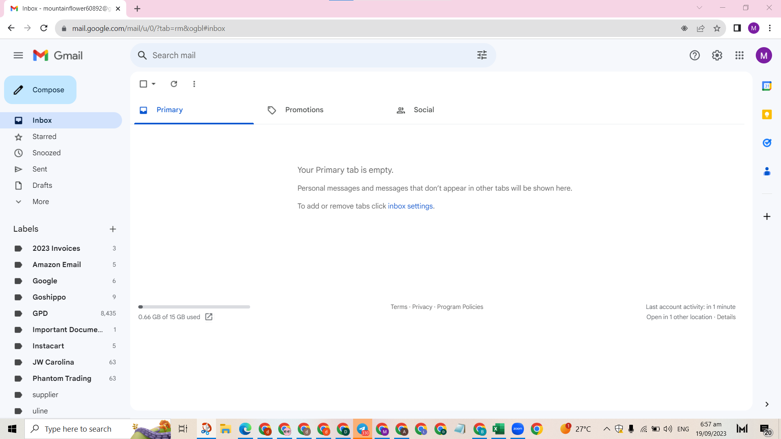Image resolution: width=781 pixels, height=439 pixels.
Task: Click the storage usage progress bar
Action: pyautogui.click(x=194, y=307)
